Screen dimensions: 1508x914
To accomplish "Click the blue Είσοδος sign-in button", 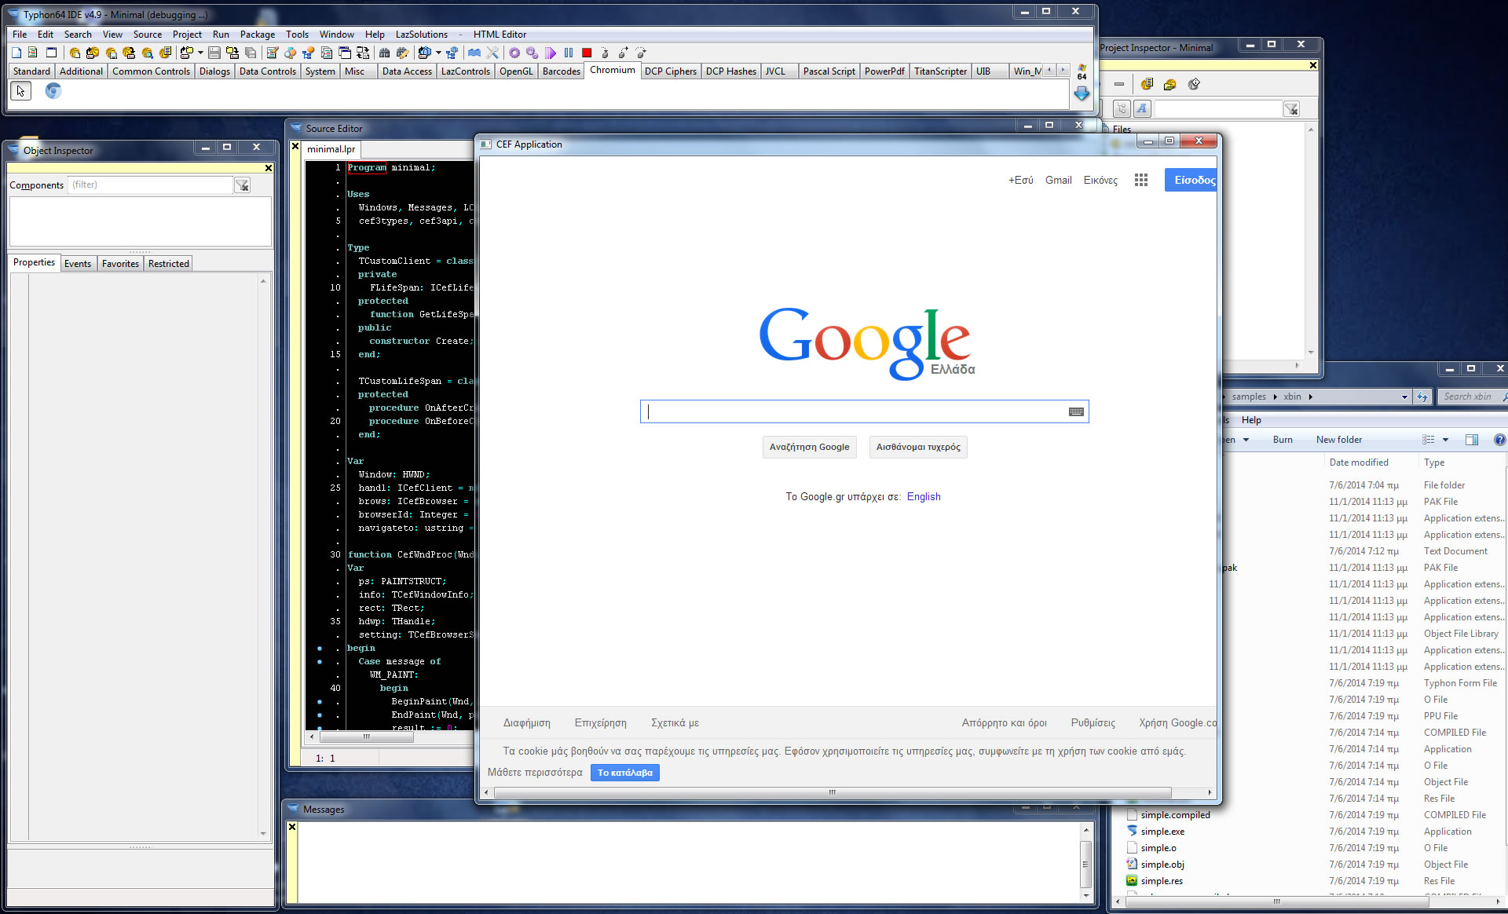I will (x=1191, y=180).
